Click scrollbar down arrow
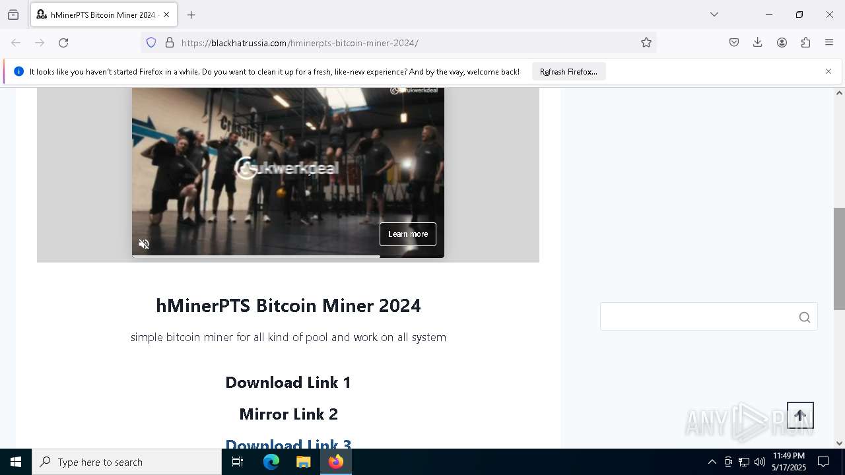Viewport: 845px width, 475px height. (839, 443)
